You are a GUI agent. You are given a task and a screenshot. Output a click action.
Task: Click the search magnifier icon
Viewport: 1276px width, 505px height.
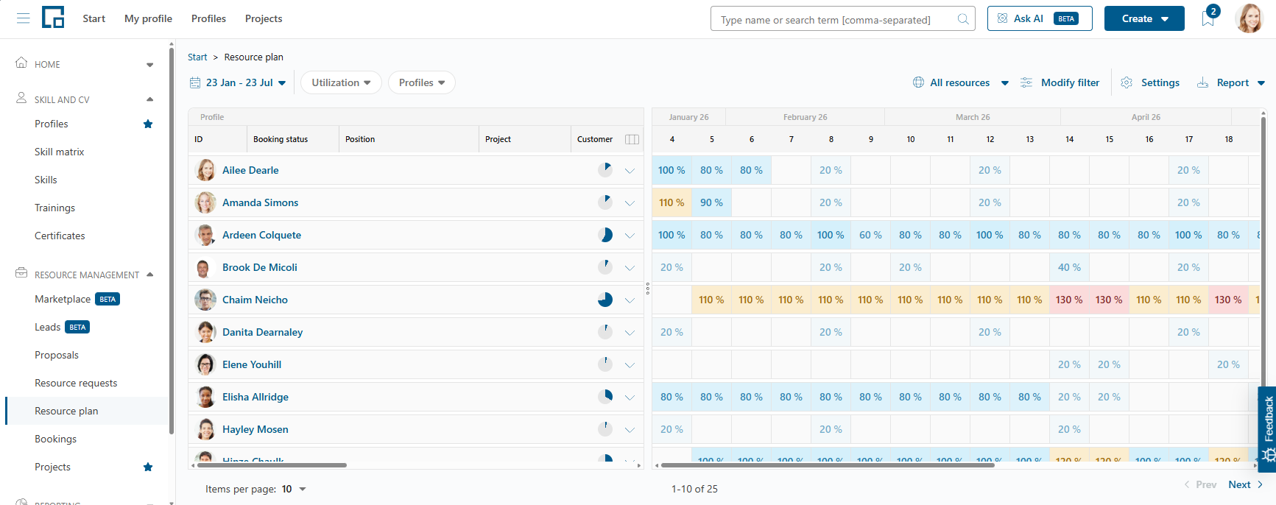point(963,19)
